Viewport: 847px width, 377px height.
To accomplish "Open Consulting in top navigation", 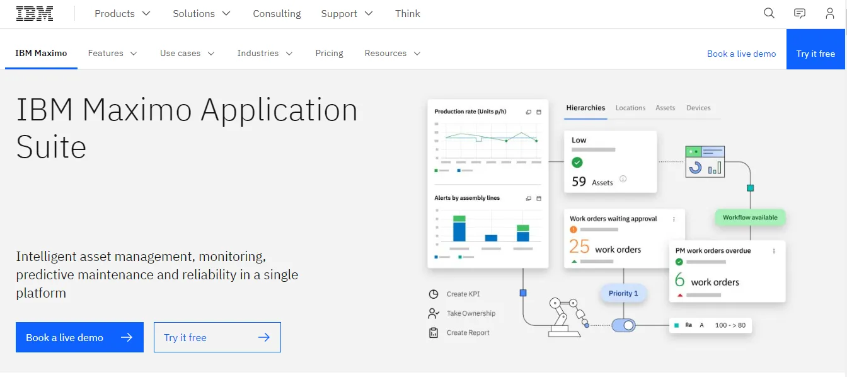I will click(x=277, y=13).
